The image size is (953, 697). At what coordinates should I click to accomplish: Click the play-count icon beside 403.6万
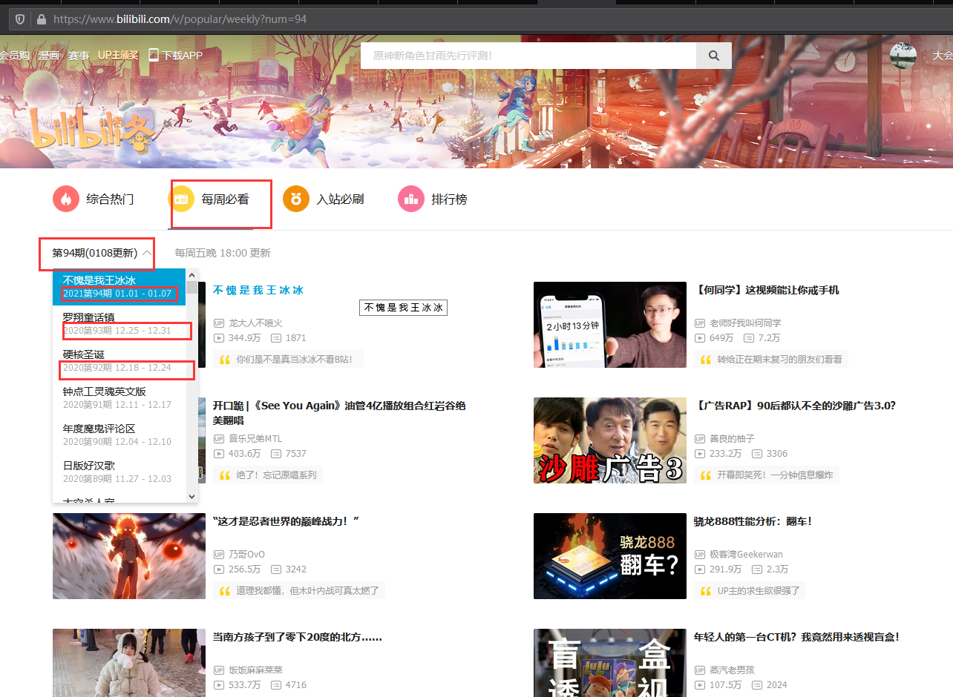tap(219, 454)
